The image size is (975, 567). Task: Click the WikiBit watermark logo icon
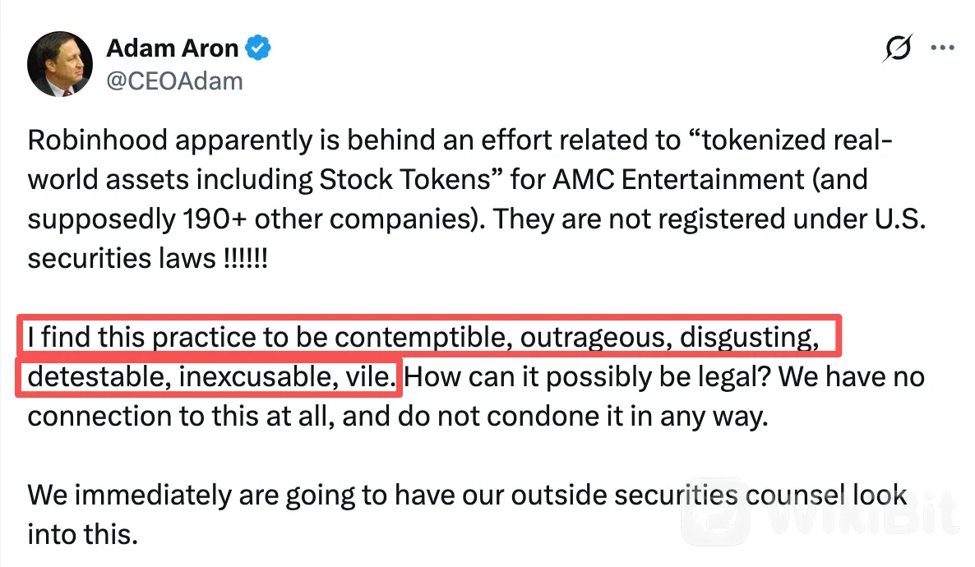coord(716,512)
